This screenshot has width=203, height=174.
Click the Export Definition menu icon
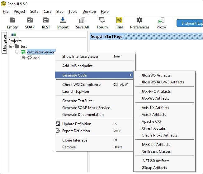coord(58,131)
